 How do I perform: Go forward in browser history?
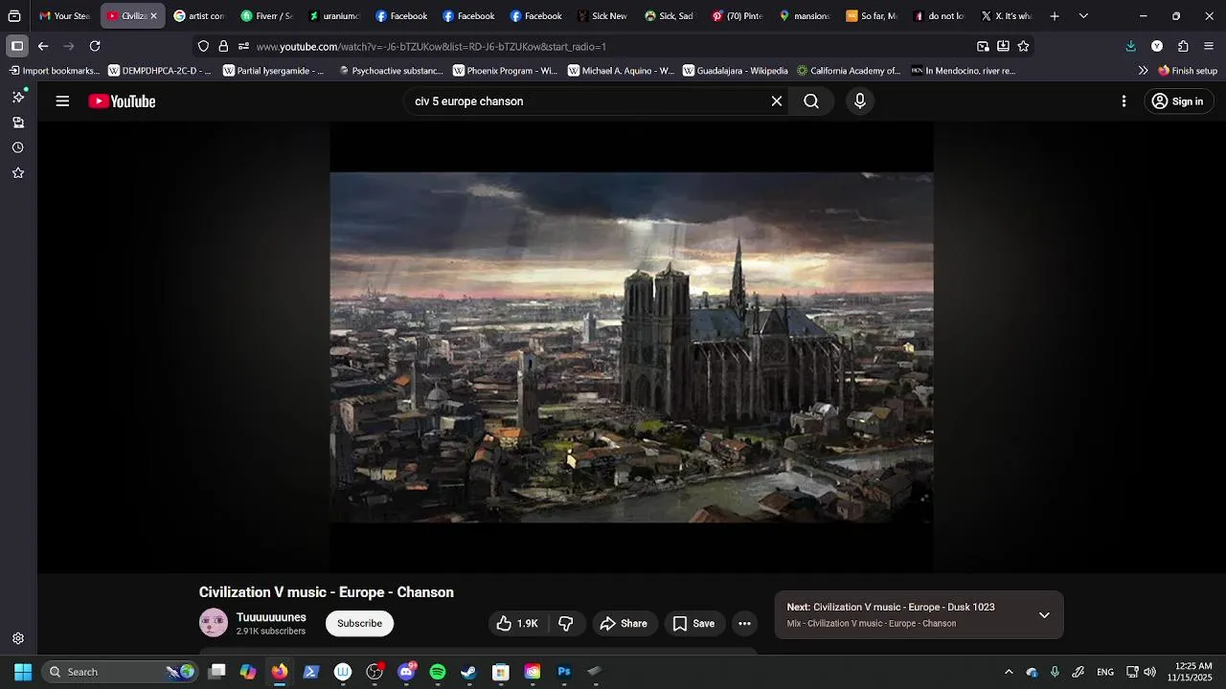69,46
